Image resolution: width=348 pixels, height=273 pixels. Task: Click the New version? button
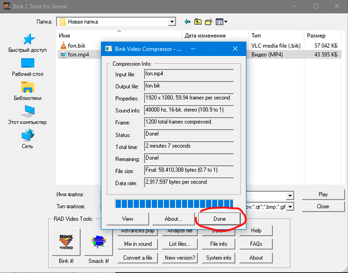pyautogui.click(x=180, y=258)
